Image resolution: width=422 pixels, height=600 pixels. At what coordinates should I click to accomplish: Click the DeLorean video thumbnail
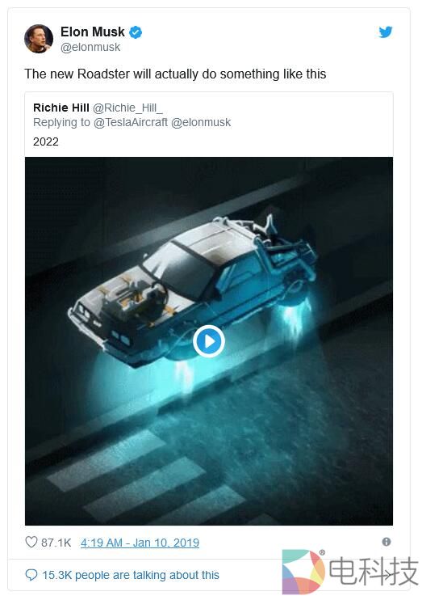[x=209, y=341]
